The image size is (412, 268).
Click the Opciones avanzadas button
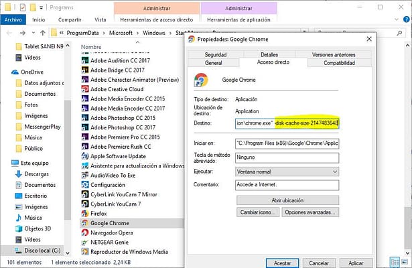coord(310,212)
